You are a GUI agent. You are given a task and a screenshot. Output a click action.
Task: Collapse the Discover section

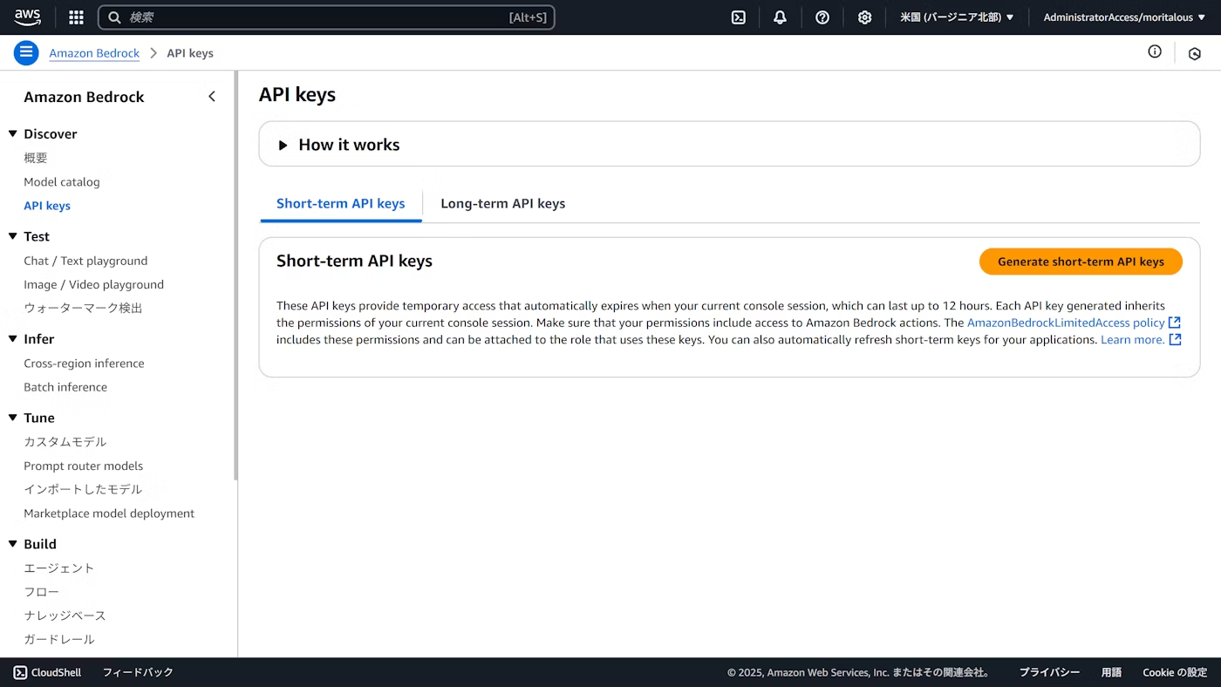(x=13, y=133)
